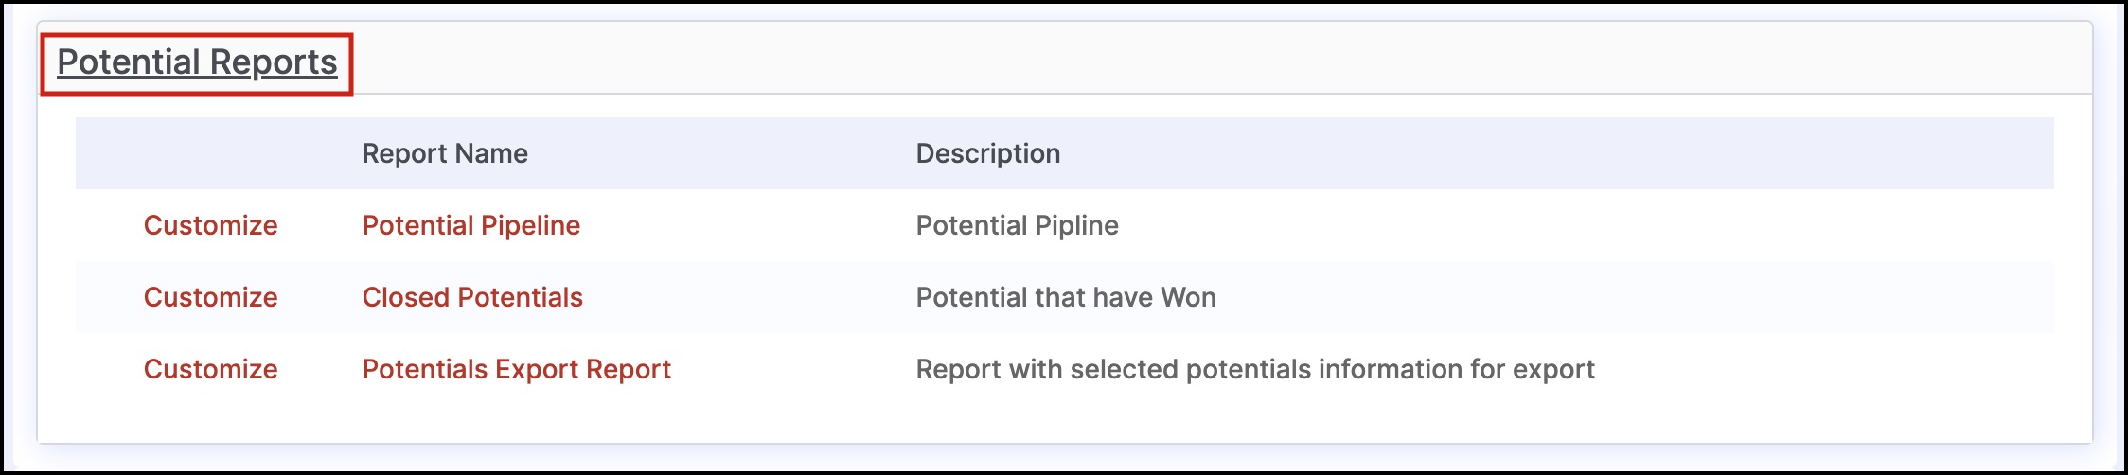
Task: Click the blank header cell above Customize
Action: 210,153
